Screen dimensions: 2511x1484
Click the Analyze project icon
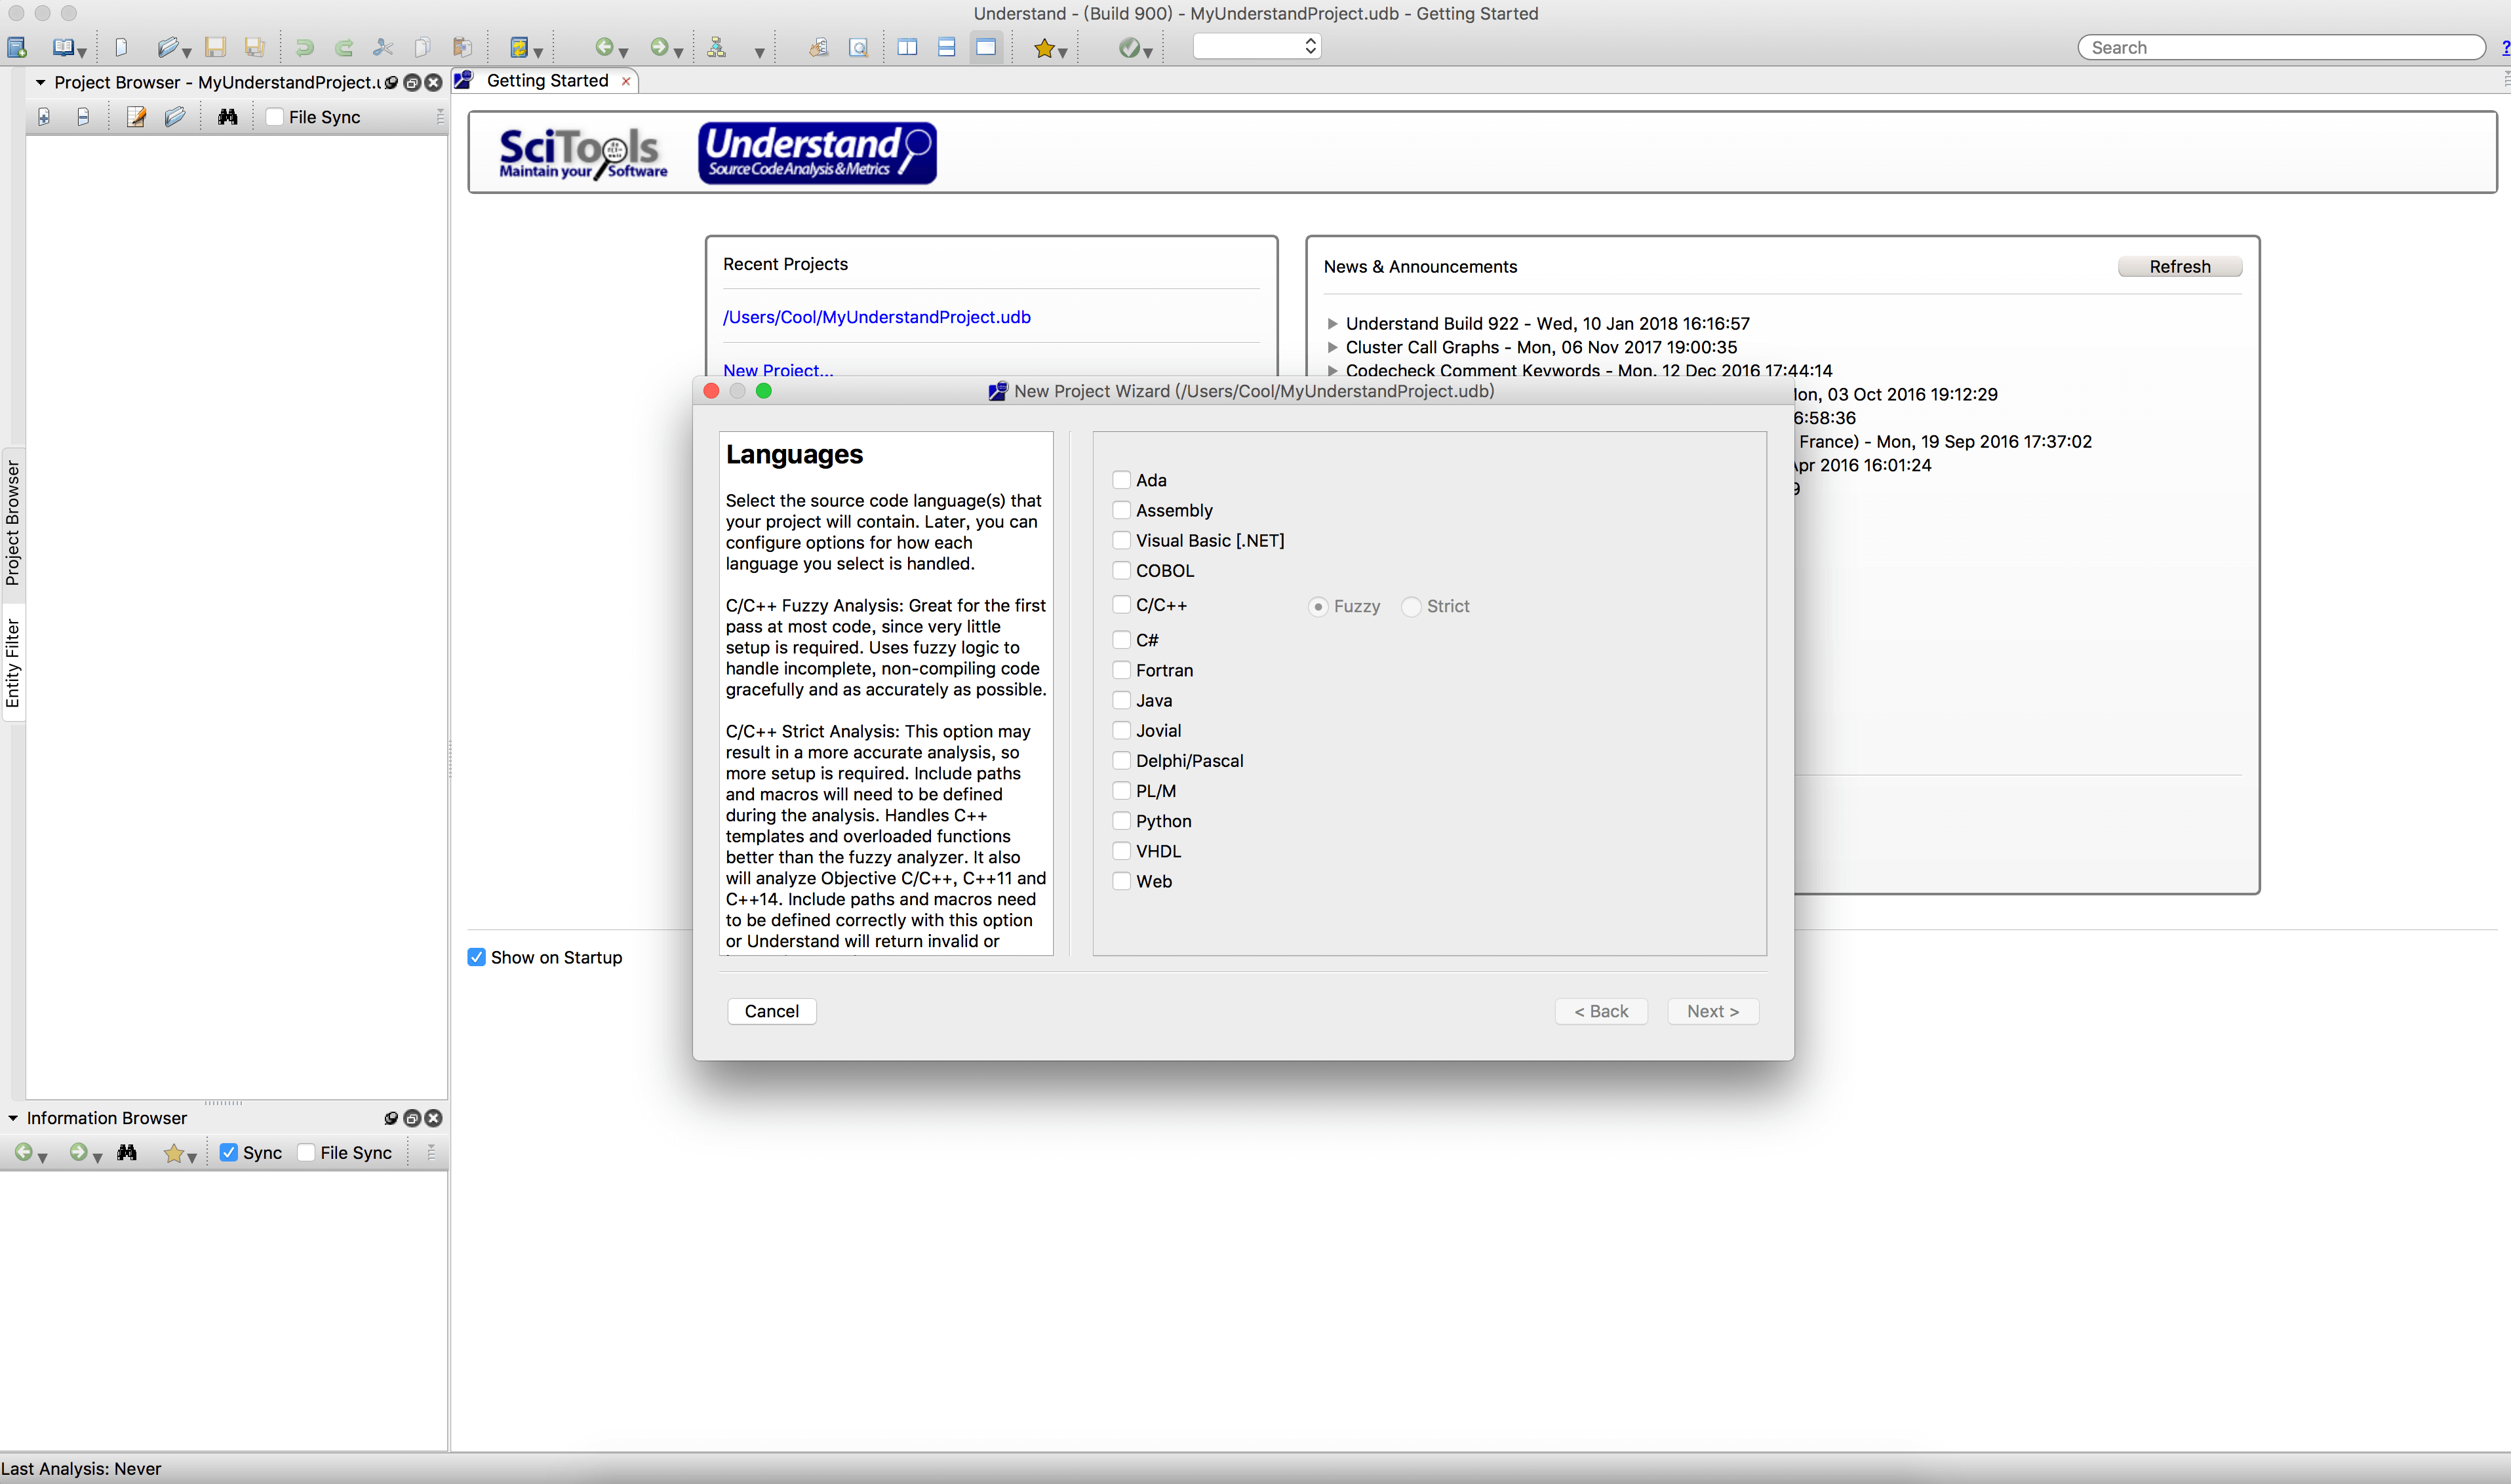point(518,47)
